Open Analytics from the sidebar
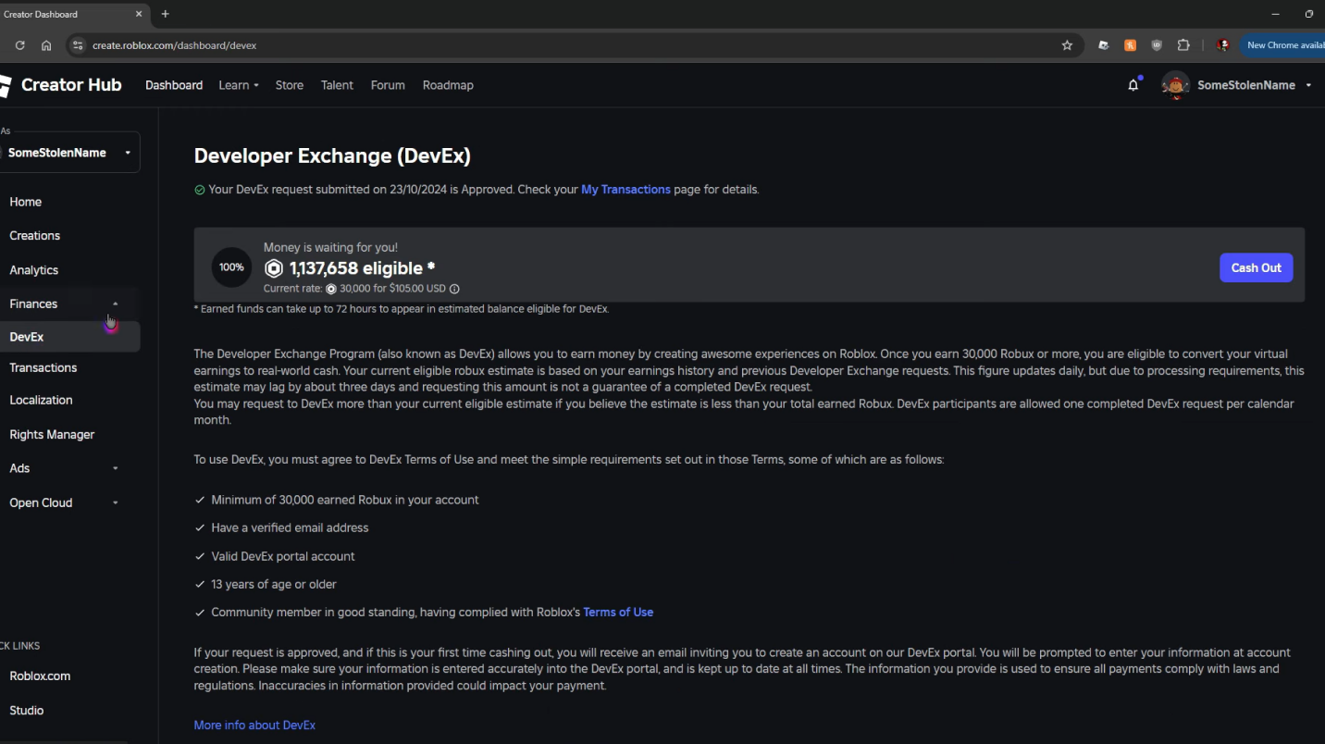1325x744 pixels. pyautogui.click(x=34, y=270)
